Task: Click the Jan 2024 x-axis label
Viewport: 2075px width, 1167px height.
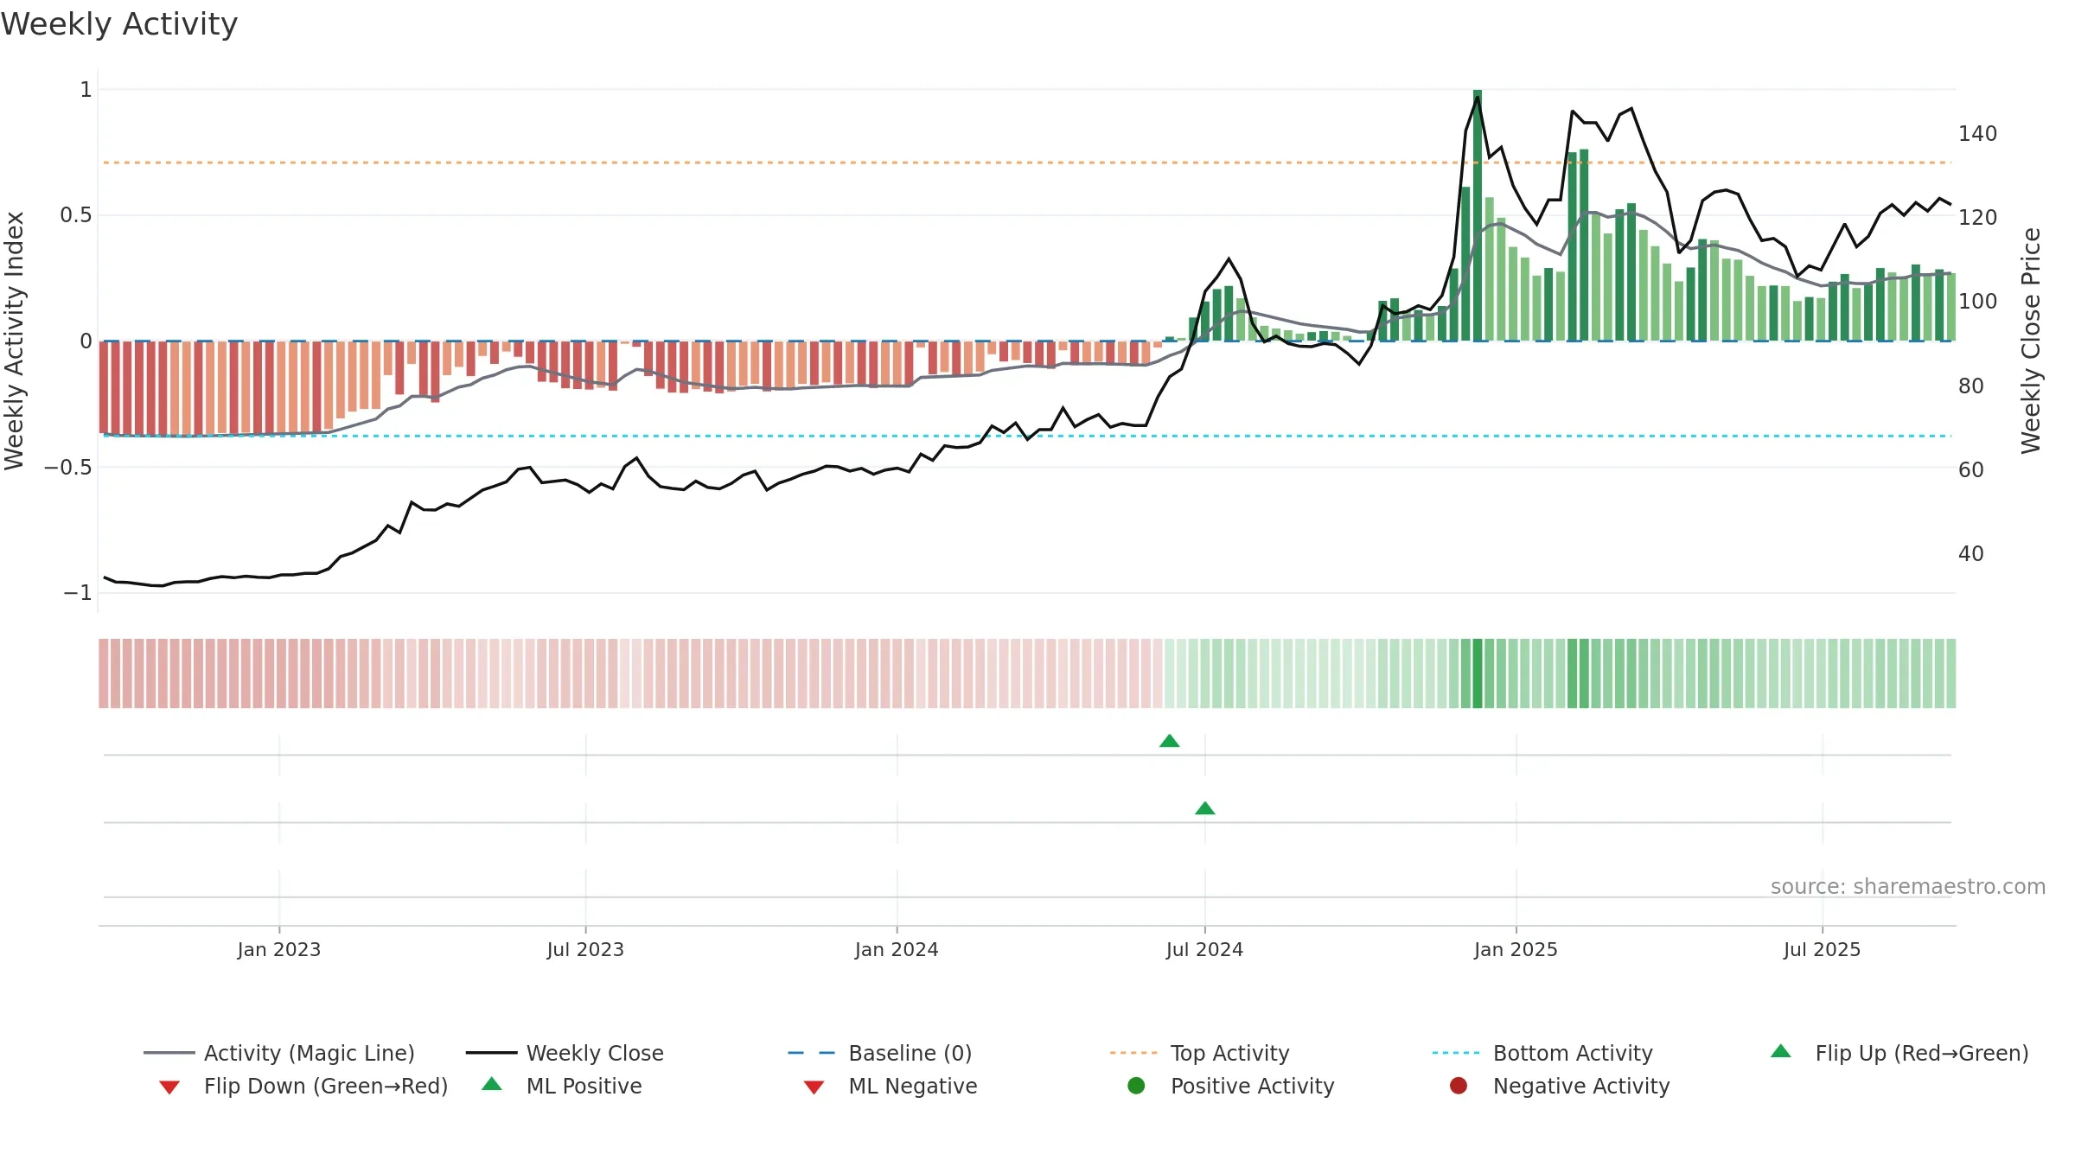Action: [x=897, y=950]
